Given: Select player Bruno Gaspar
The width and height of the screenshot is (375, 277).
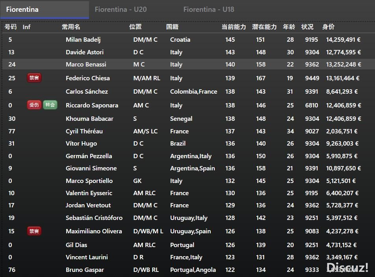Looking at the screenshot, I should [x=85, y=270].
